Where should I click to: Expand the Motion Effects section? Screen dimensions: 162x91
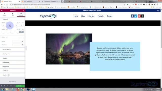pos(12,50)
